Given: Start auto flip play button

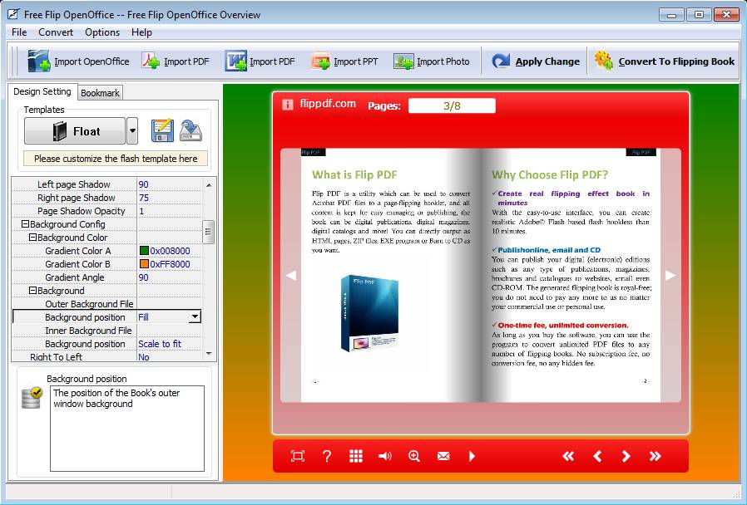Looking at the screenshot, I should click(x=472, y=456).
